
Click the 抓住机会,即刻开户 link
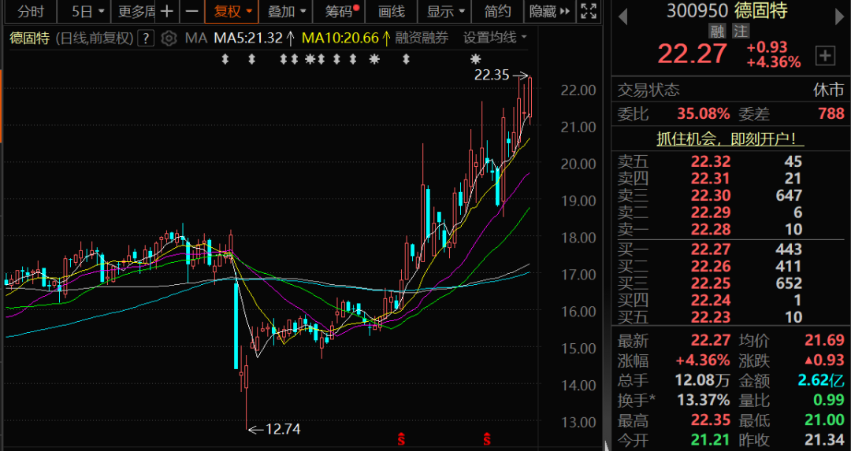730,139
